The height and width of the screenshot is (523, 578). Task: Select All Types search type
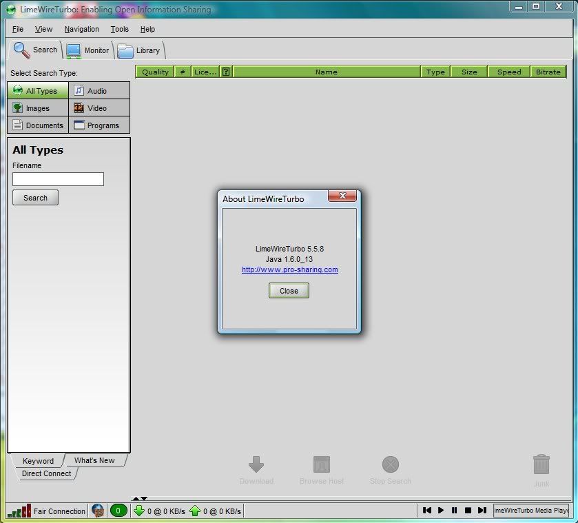coord(38,91)
